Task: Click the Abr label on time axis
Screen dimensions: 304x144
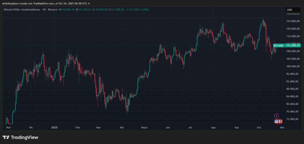Action: [121, 127]
